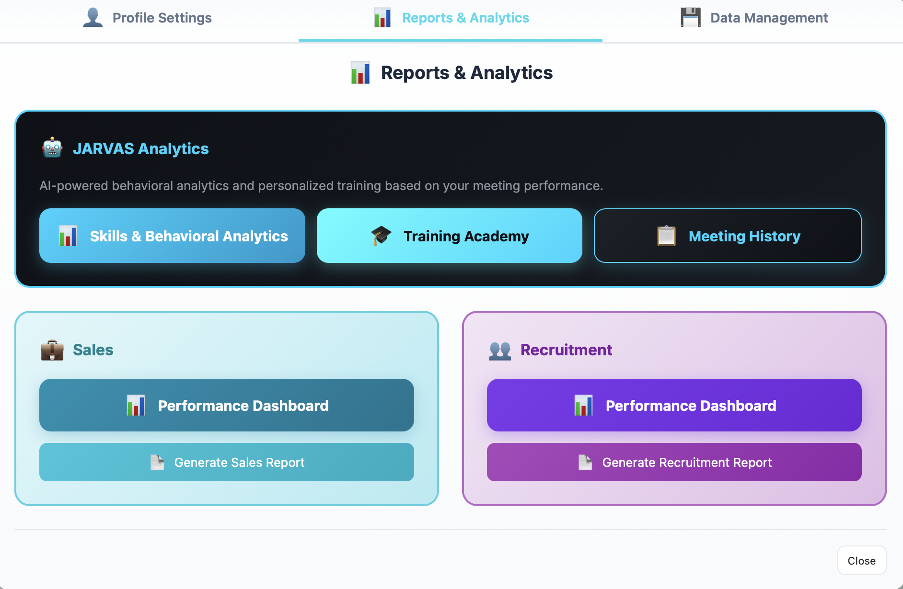Click document icon in Generate Recruitment Report
903x589 pixels.
pyautogui.click(x=585, y=462)
